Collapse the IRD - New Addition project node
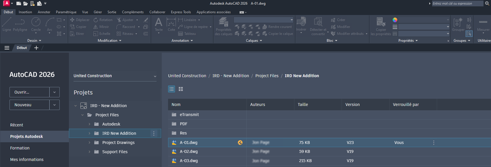Image resolution: width=491 pixels, height=167 pixels. click(76, 106)
